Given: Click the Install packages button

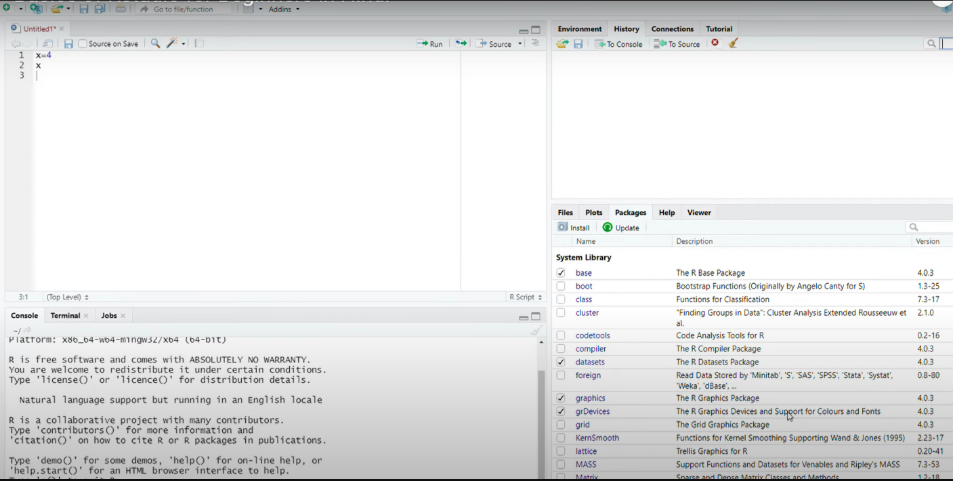Looking at the screenshot, I should [574, 228].
